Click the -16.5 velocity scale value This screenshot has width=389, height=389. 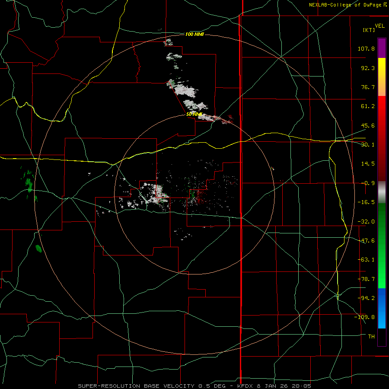point(366,202)
